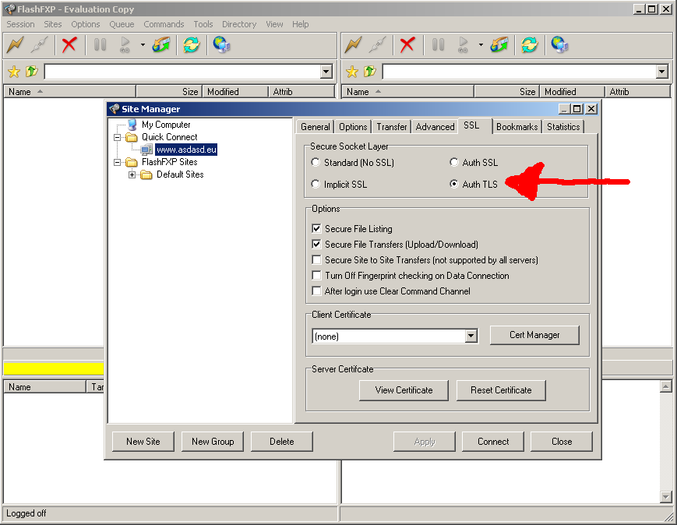
Task: Click the Go transfer icon in left pane toolbar
Action: [x=125, y=44]
